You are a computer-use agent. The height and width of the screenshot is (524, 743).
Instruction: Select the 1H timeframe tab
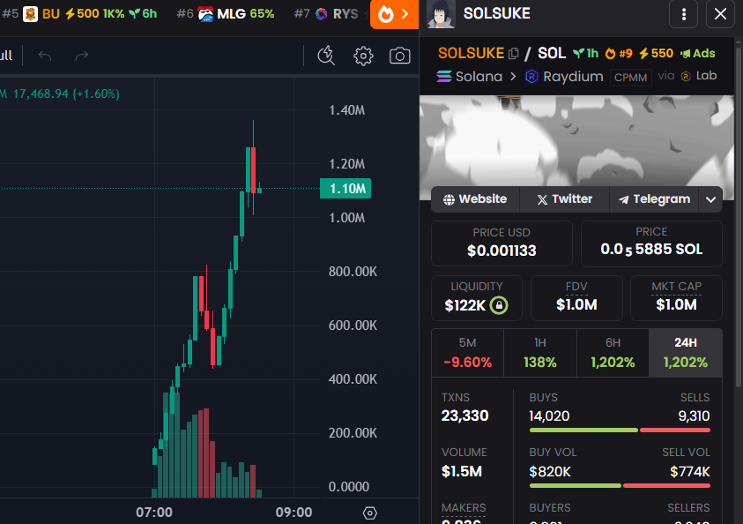click(540, 353)
